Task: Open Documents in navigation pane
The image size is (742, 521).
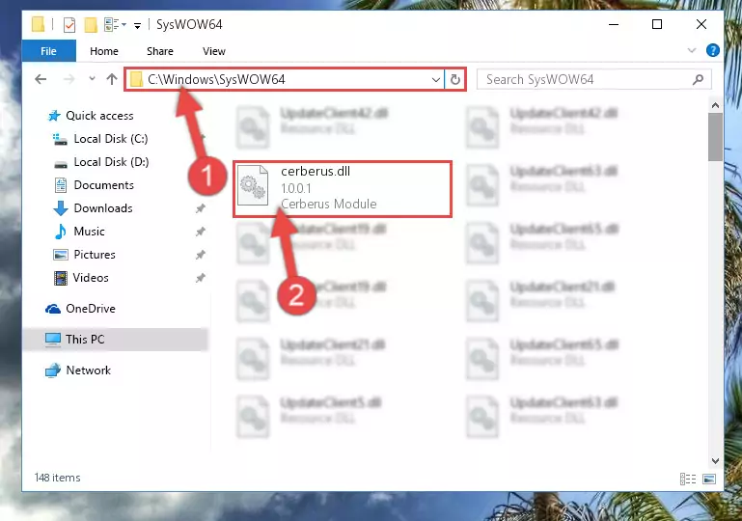Action: [103, 185]
